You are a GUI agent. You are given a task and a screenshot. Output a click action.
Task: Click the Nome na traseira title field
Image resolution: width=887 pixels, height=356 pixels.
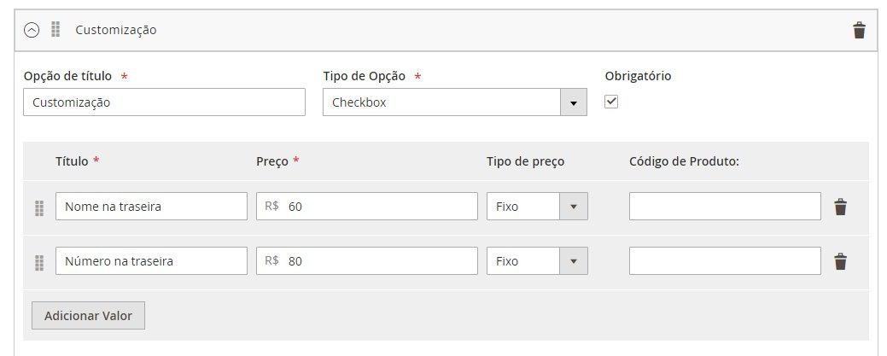coord(151,207)
